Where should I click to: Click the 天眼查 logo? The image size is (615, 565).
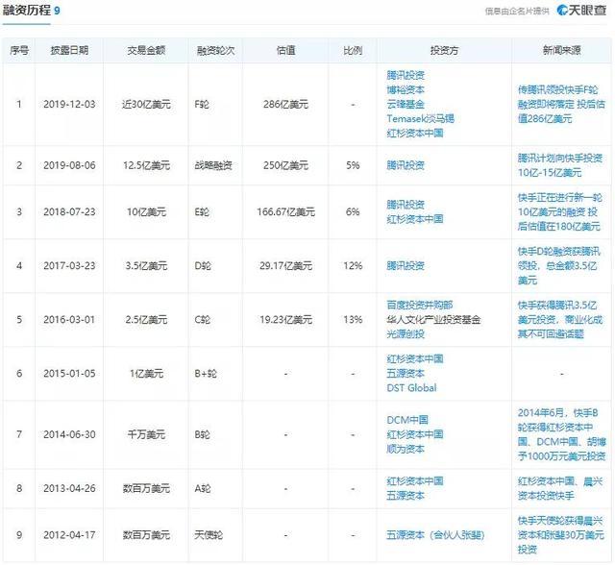point(581,11)
